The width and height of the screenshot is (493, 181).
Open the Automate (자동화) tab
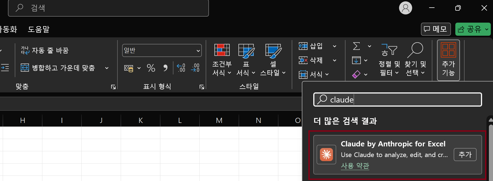point(8,29)
